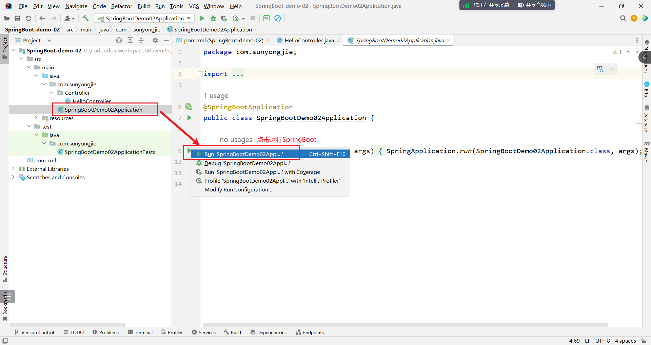Navigate back with the left arrow

pos(42,18)
